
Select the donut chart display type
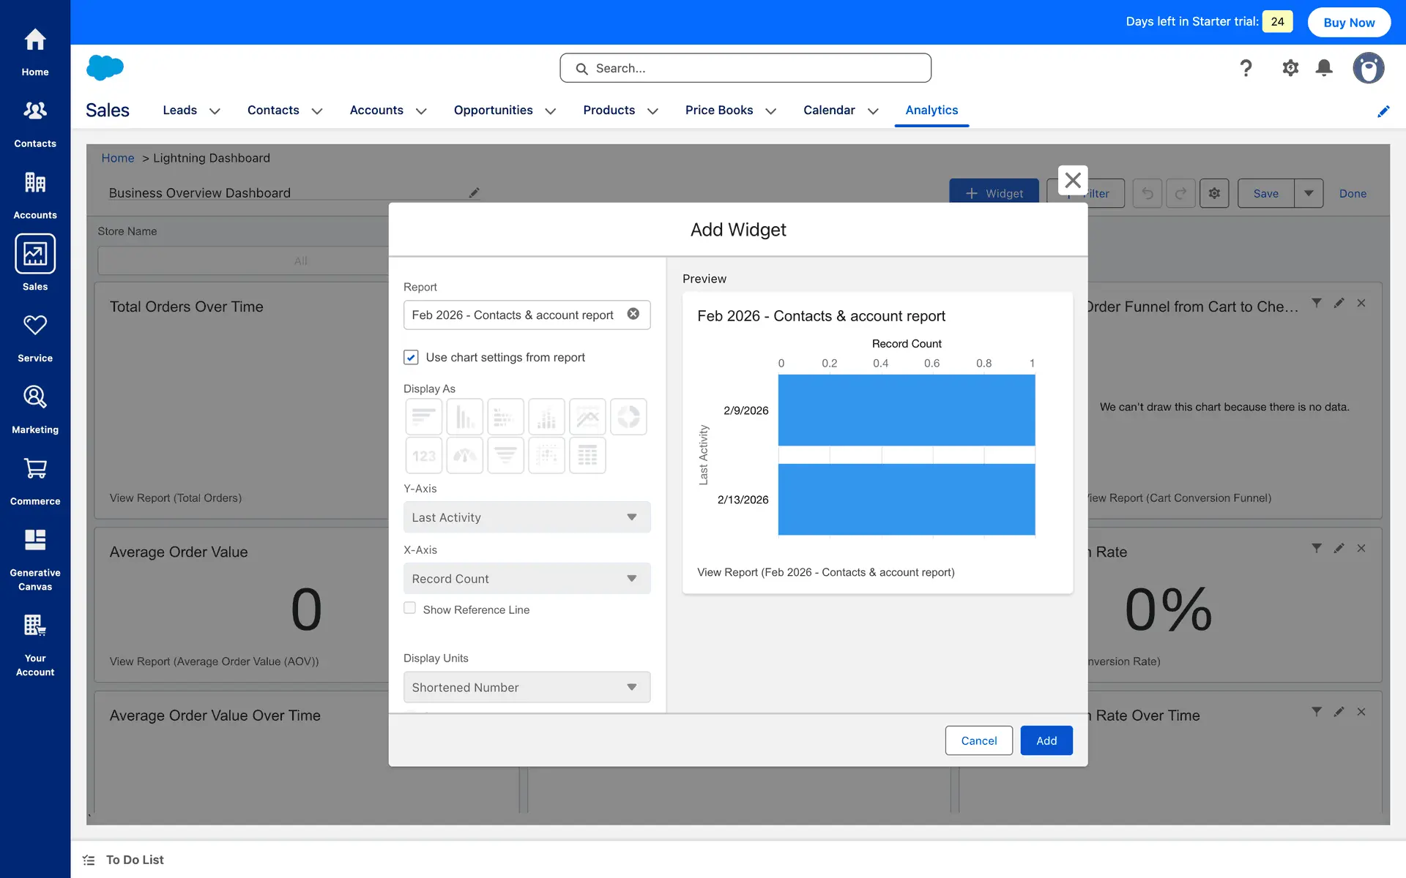pyautogui.click(x=628, y=417)
